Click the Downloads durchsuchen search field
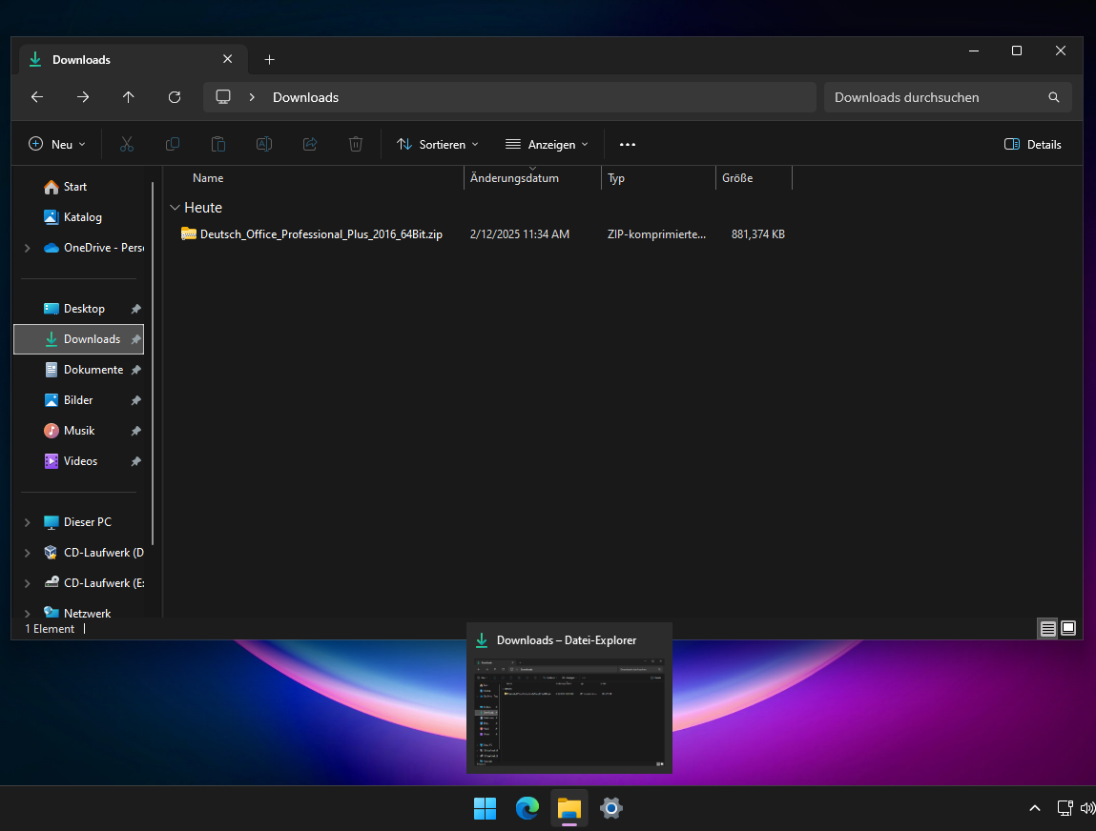The width and height of the screenshot is (1096, 831). [935, 97]
